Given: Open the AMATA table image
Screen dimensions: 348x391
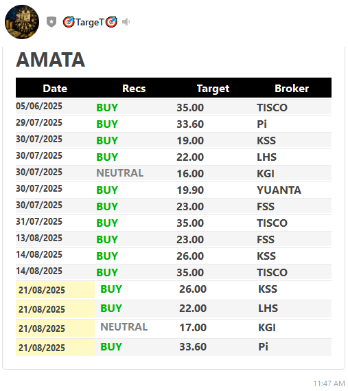Looking at the screenshot, I should [174, 207].
